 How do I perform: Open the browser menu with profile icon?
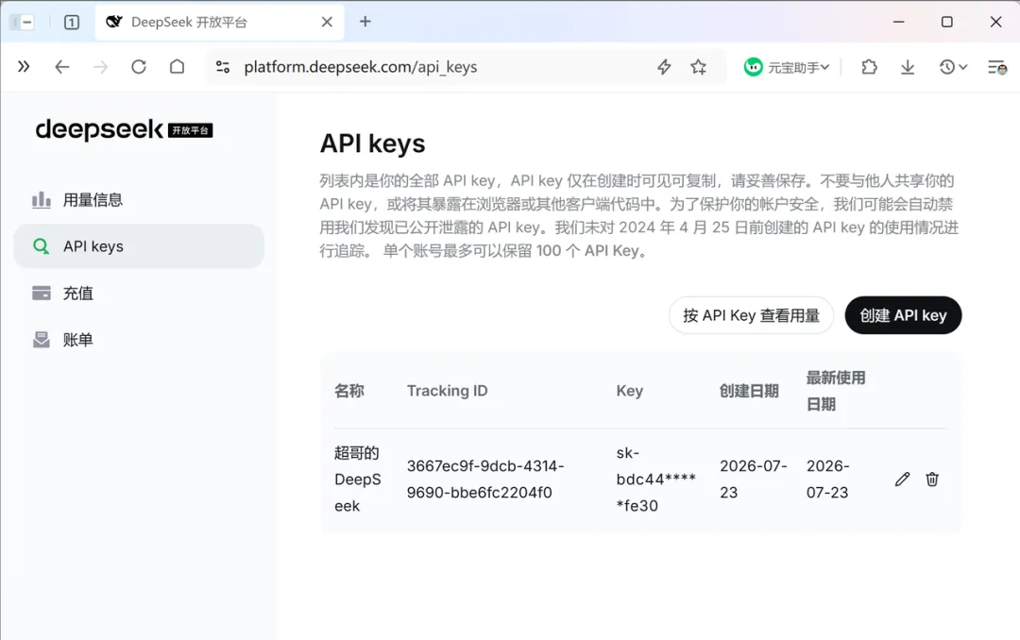point(997,67)
